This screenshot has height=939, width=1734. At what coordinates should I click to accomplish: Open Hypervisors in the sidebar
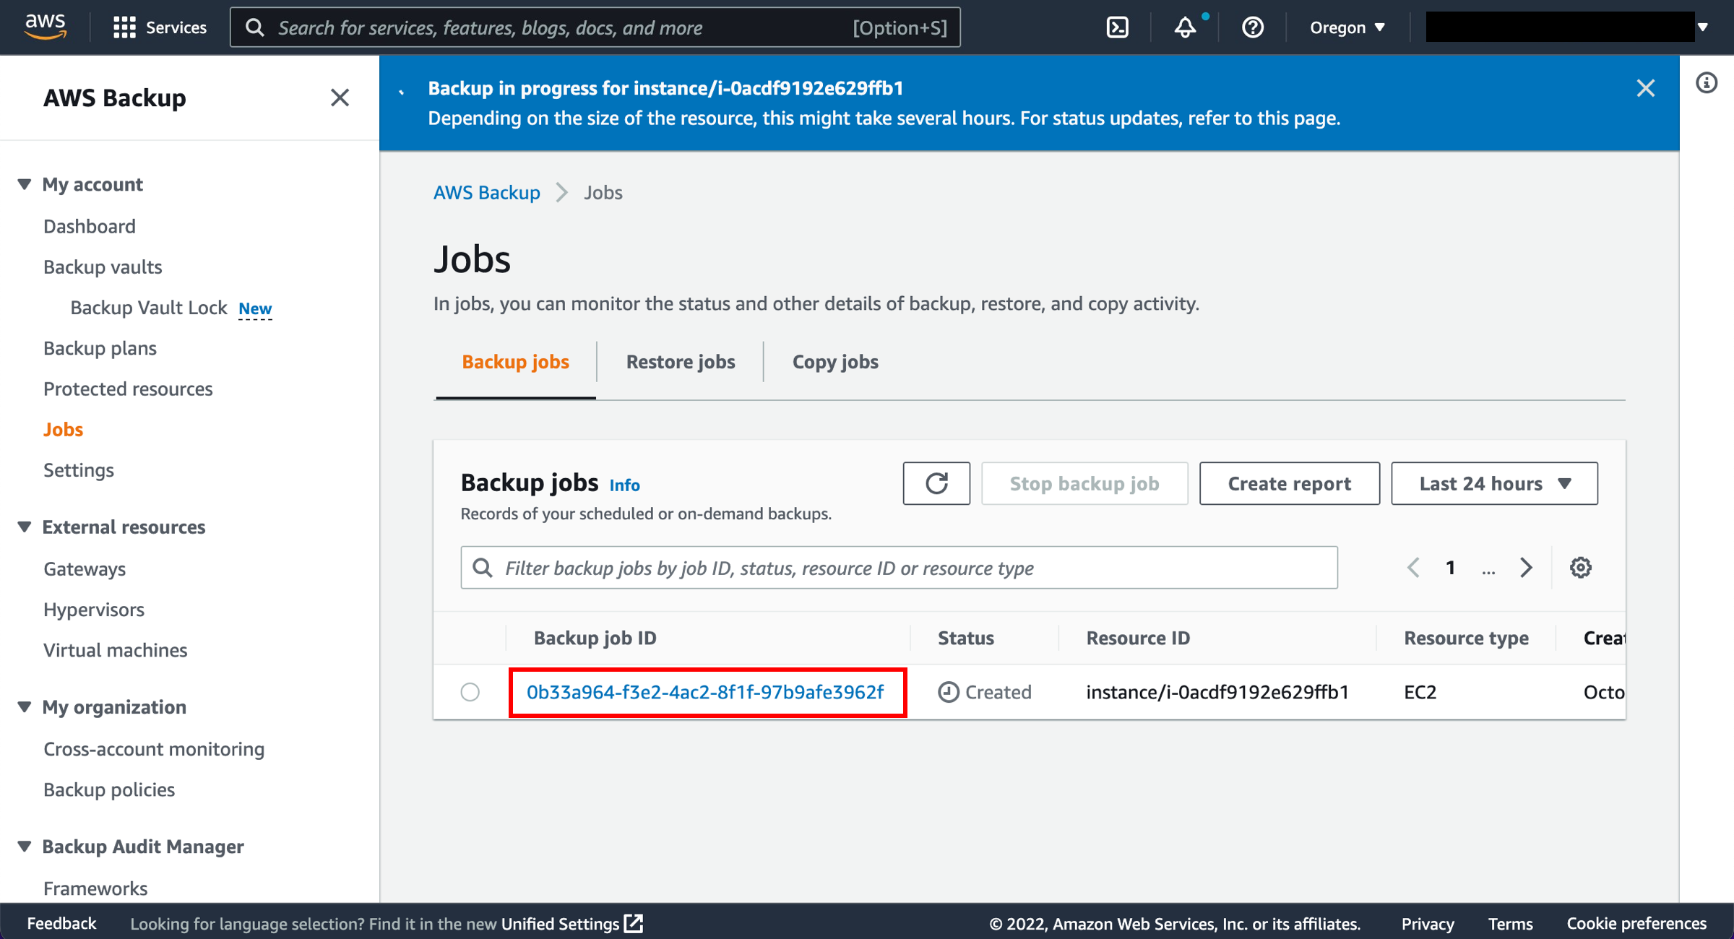(x=94, y=610)
